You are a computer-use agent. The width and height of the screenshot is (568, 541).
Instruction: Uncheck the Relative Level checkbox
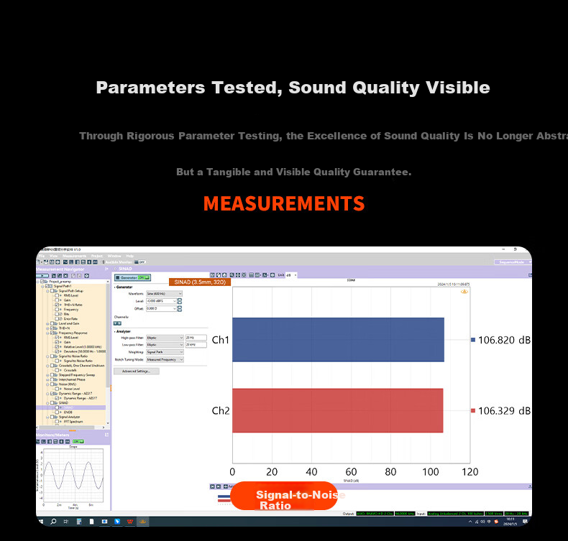click(x=57, y=347)
